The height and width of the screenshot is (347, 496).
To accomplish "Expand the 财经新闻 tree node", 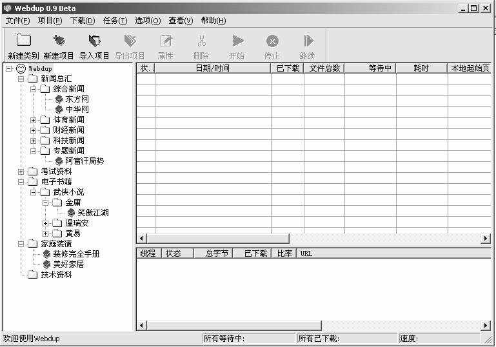I will coord(33,130).
